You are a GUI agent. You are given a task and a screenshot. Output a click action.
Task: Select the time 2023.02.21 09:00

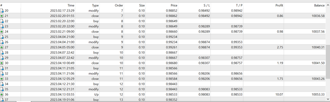click(62, 32)
